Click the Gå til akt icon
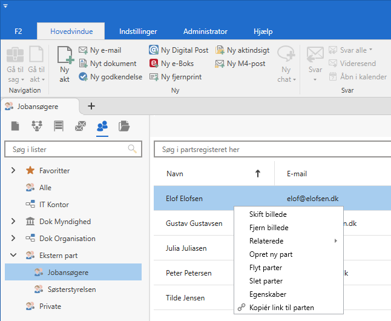The width and height of the screenshot is (391, 321). [x=36, y=54]
